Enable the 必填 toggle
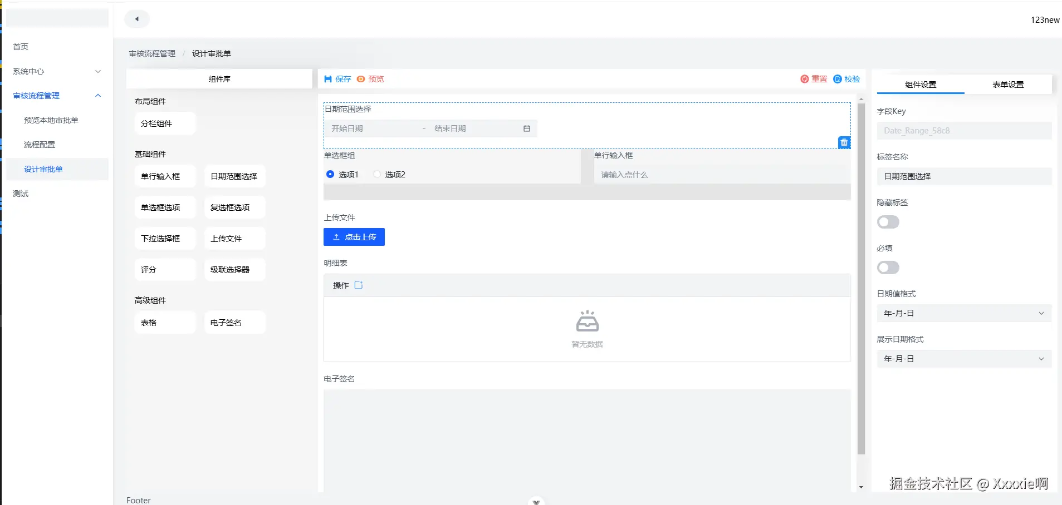This screenshot has width=1062, height=505. point(887,268)
